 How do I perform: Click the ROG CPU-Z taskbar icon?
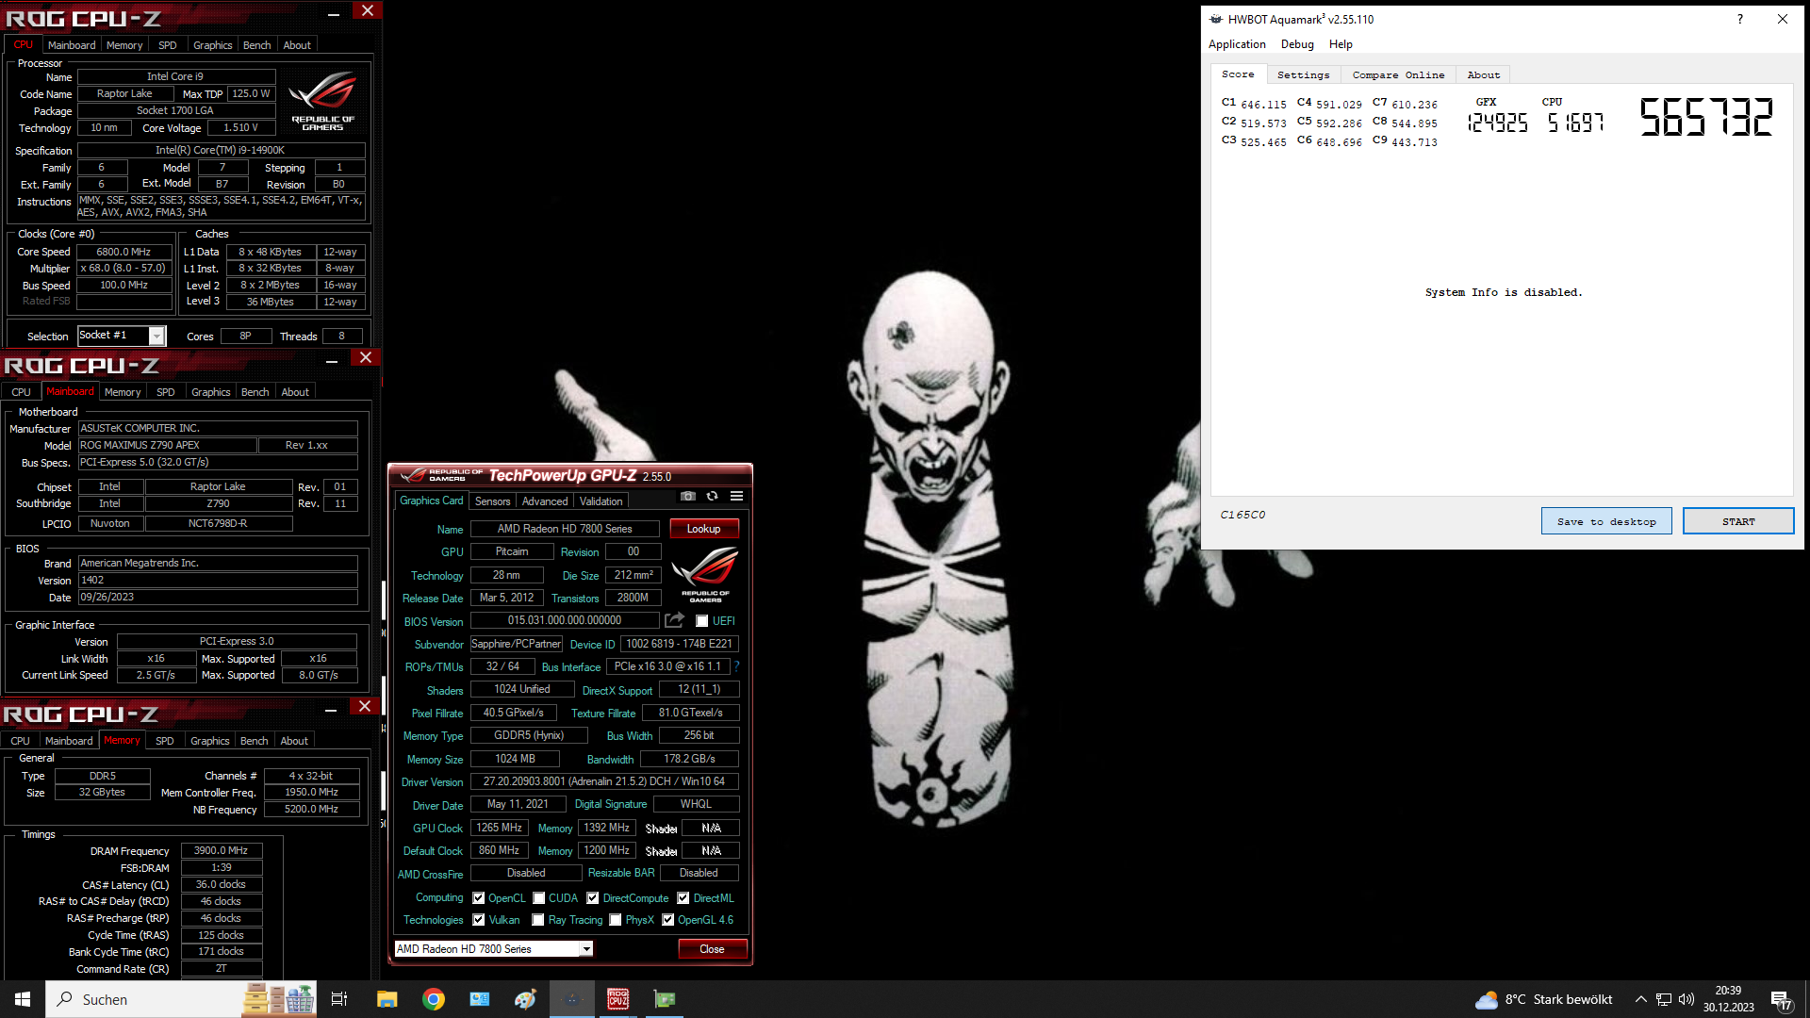(617, 999)
